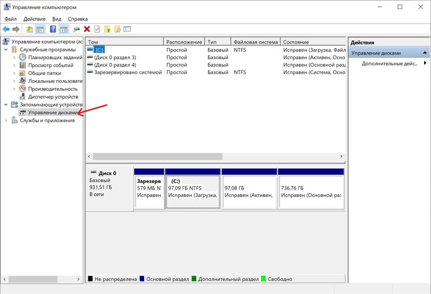The height and width of the screenshot is (294, 431).
Task: Click the volume list horizontal scrollbar thumb
Action: pyautogui.click(x=158, y=156)
